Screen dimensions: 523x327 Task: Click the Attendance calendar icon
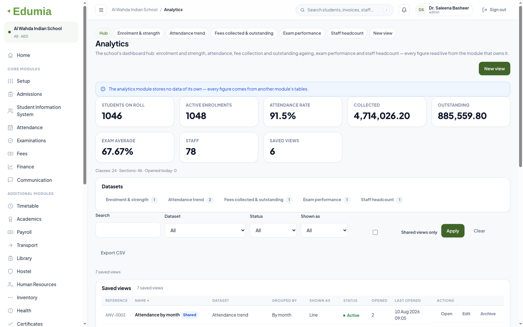click(10, 127)
